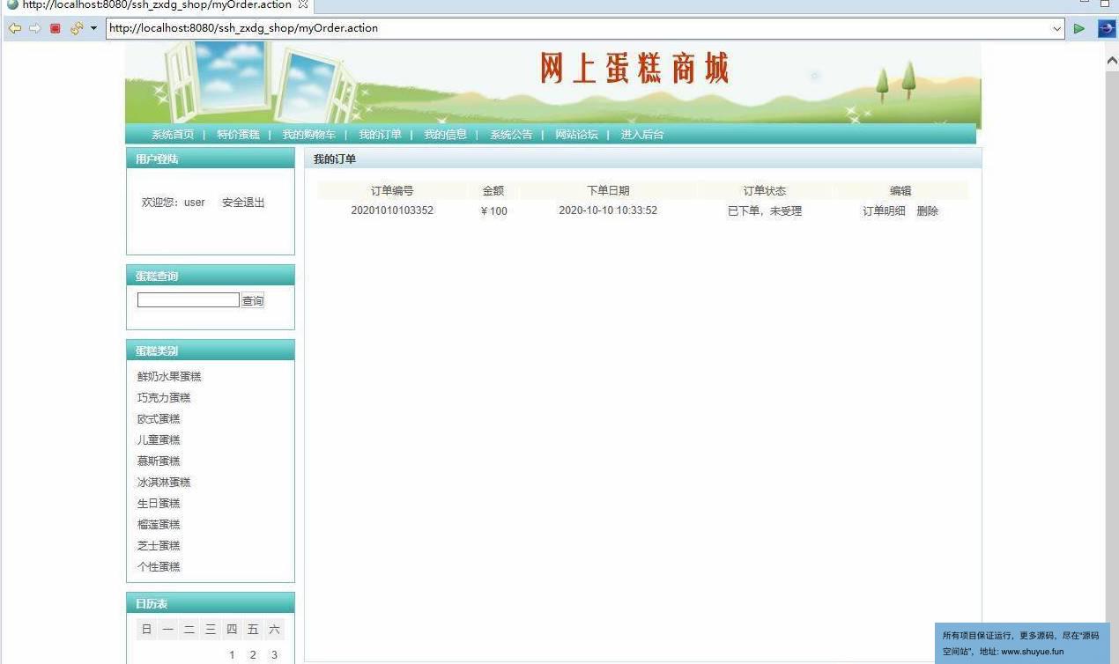Open the dropdown arrow beside the refresh icon

pos(93,28)
